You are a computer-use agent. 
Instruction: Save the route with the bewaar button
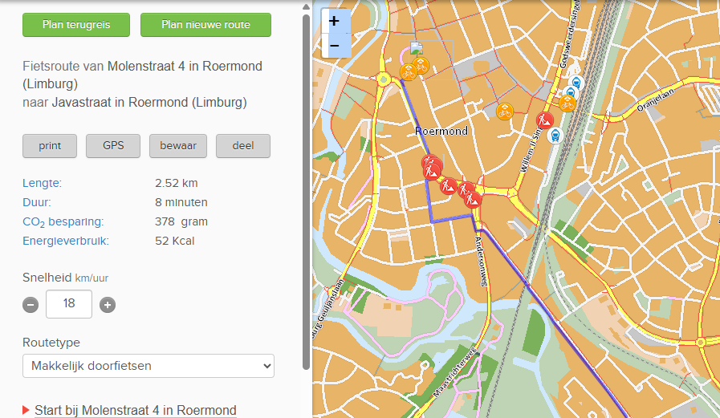pyautogui.click(x=178, y=146)
